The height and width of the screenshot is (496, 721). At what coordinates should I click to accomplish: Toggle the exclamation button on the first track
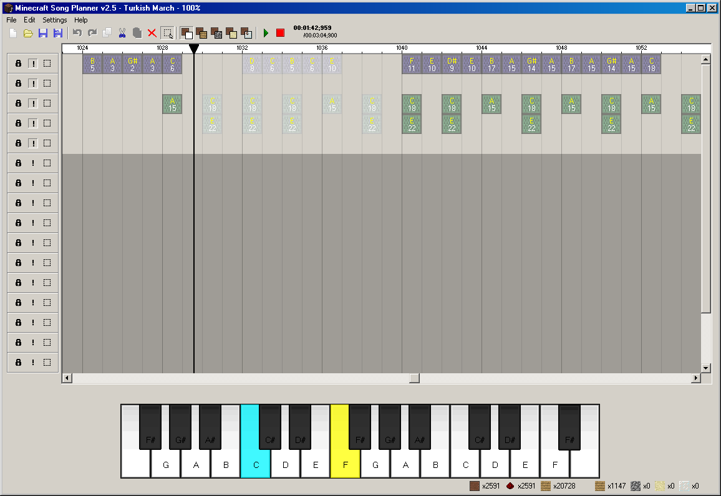[33, 64]
